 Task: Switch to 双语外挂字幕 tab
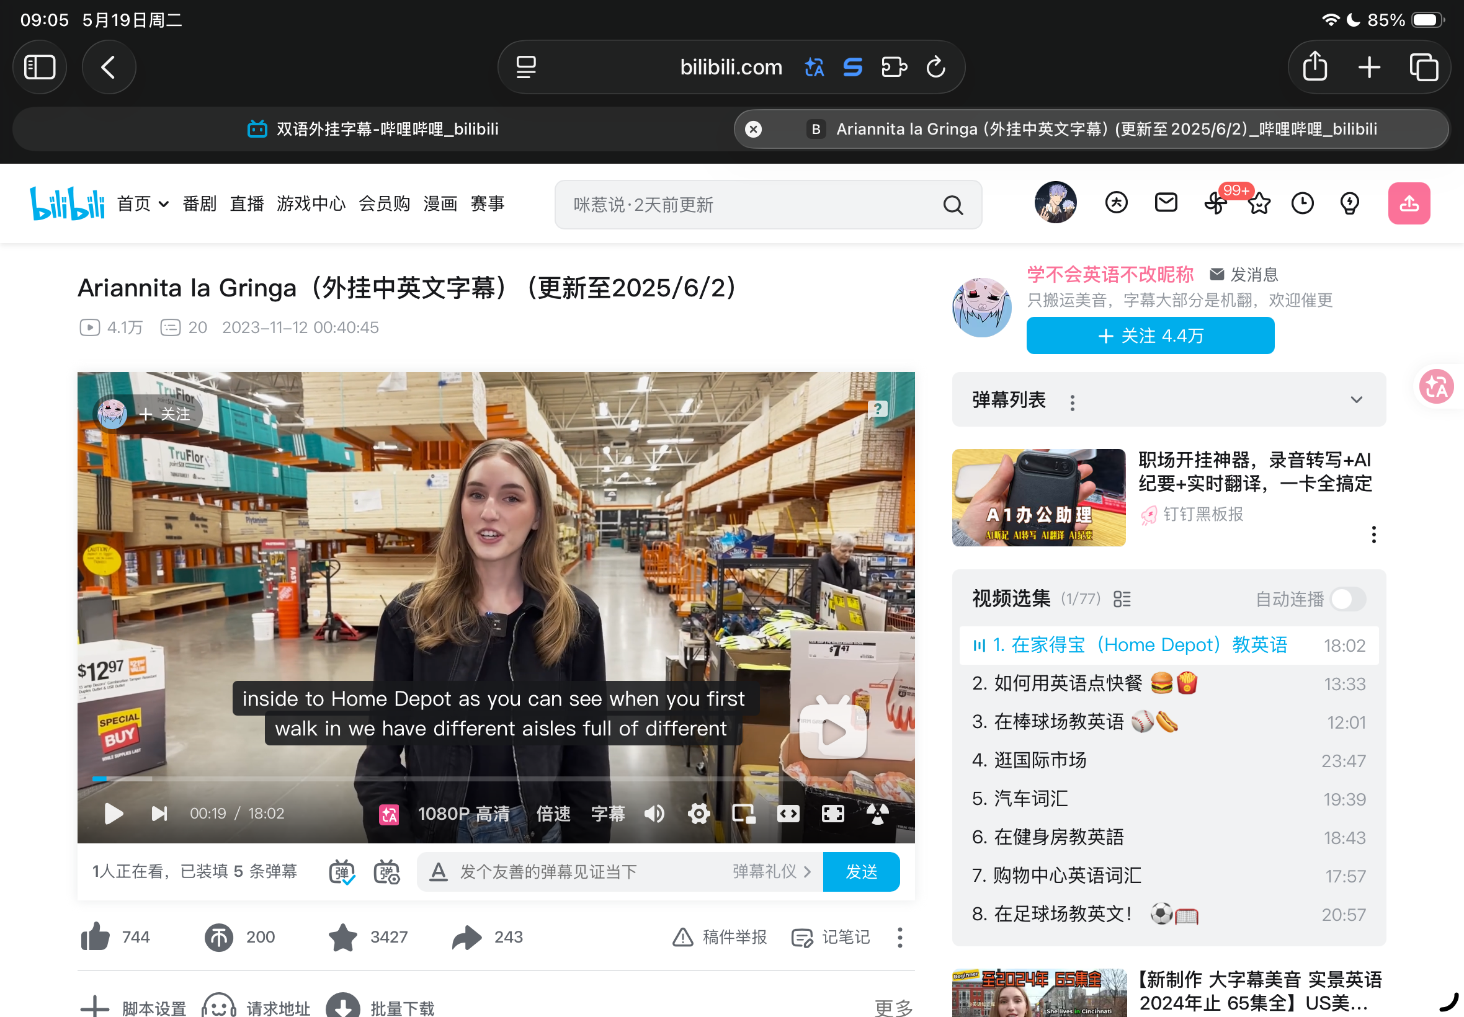373,130
